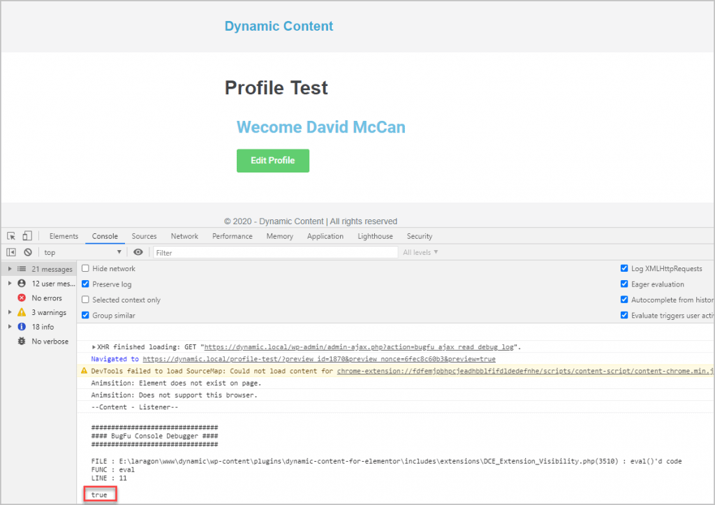Enable Selected context only checkbox

(85, 300)
